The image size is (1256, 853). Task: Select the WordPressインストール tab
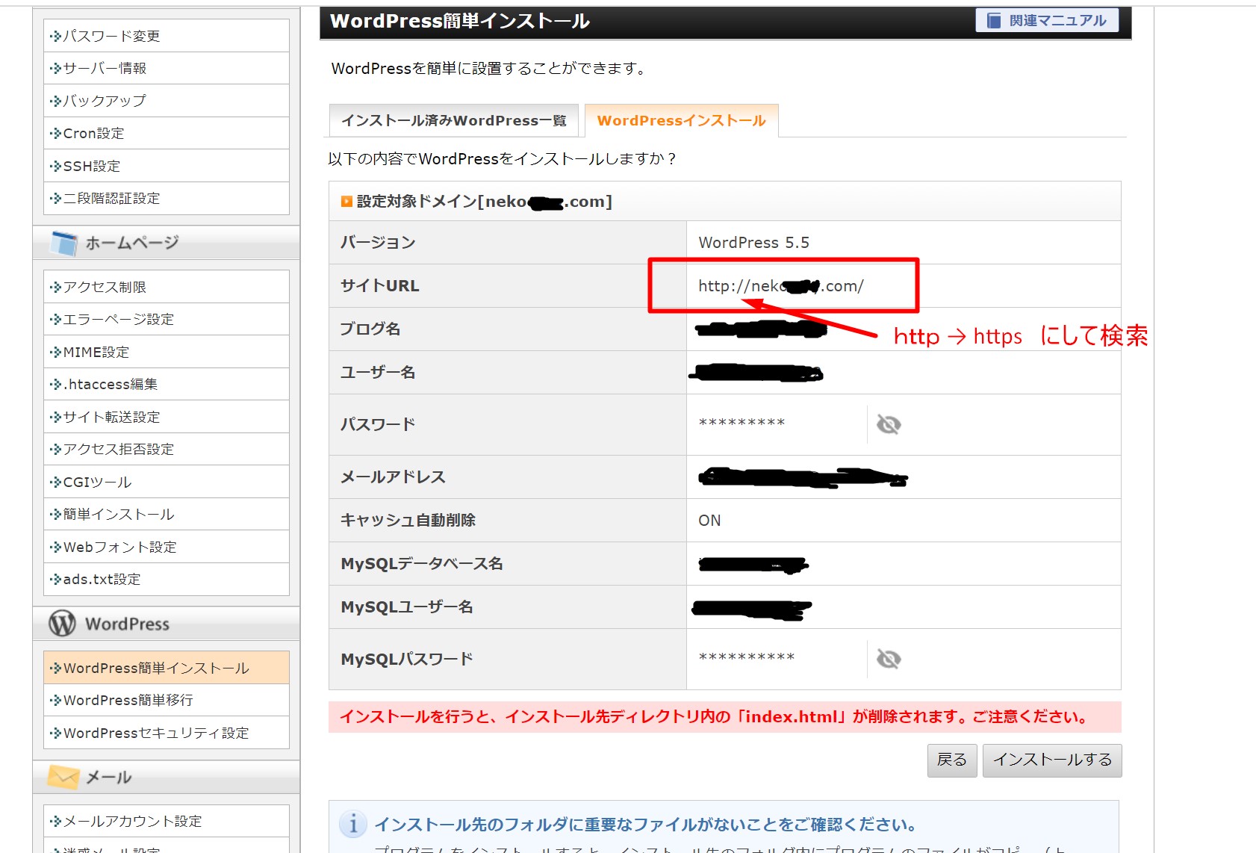pyautogui.click(x=681, y=120)
